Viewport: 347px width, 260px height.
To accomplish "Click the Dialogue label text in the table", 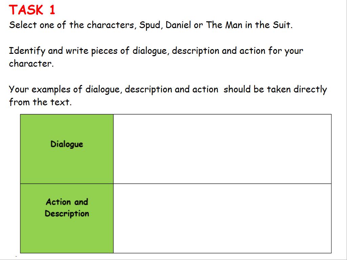I will tap(67, 144).
